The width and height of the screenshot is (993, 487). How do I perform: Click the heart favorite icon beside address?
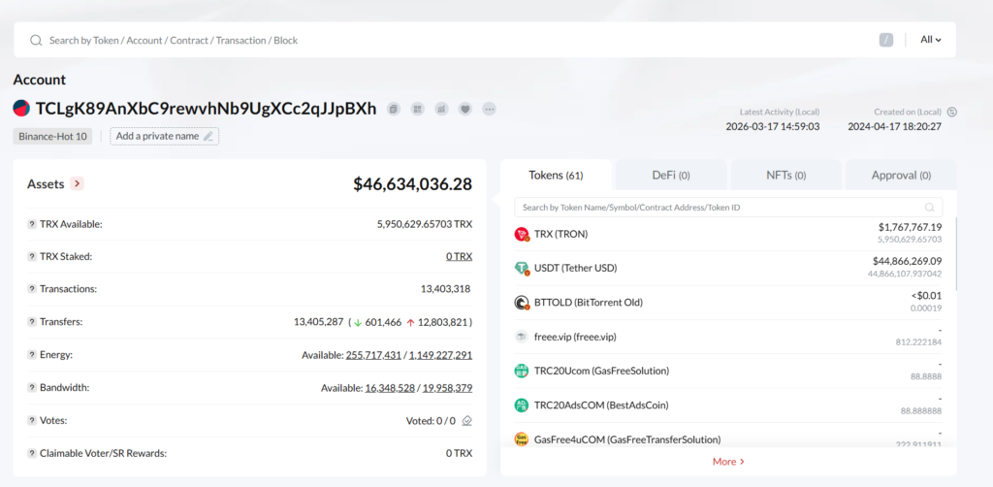pyautogui.click(x=465, y=109)
